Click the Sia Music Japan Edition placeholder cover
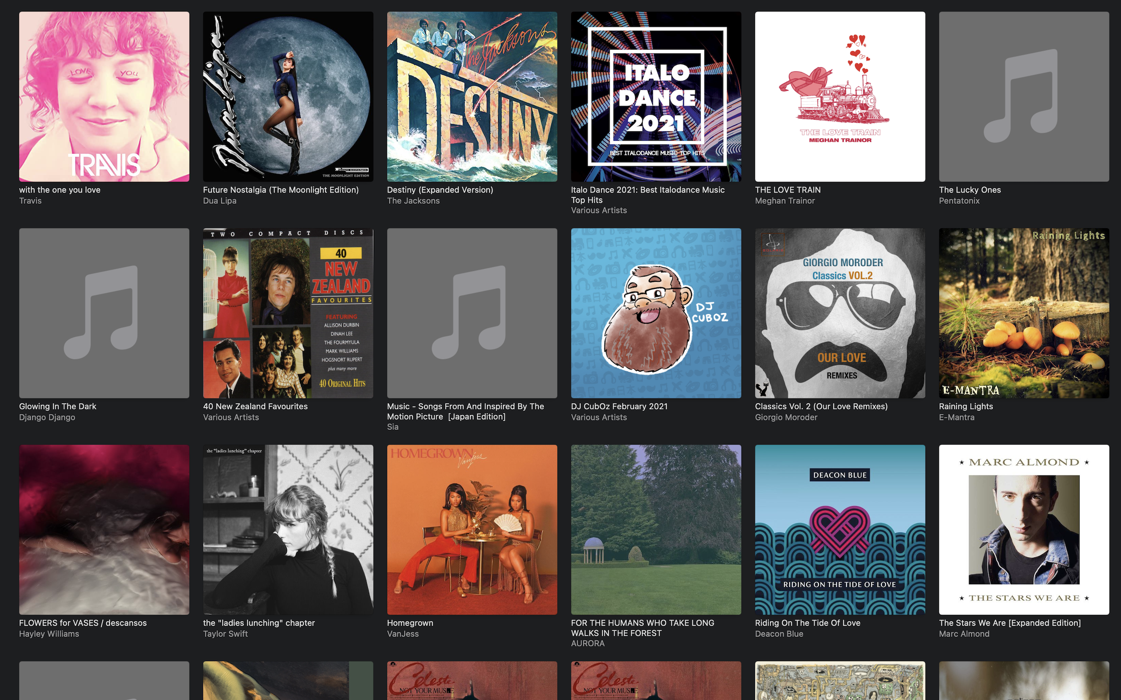This screenshot has width=1121, height=700. pos(472,313)
